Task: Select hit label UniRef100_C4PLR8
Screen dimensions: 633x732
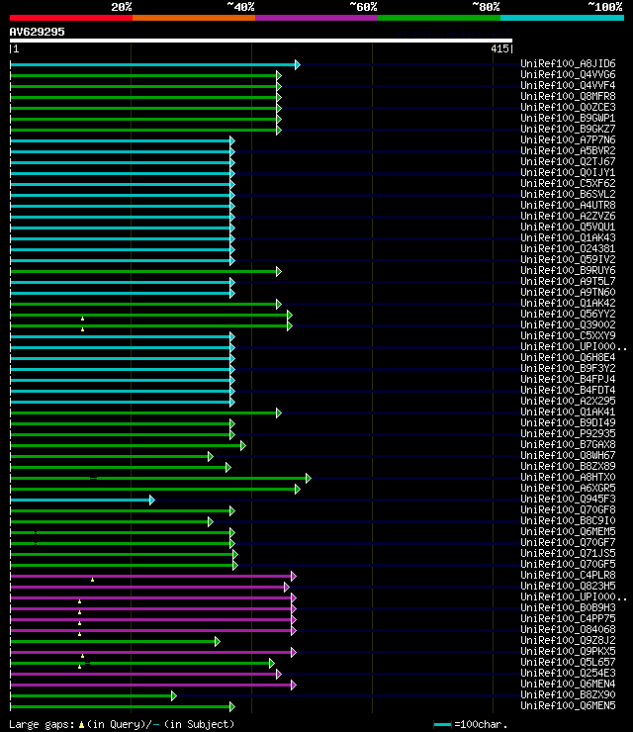Action: coord(568,575)
